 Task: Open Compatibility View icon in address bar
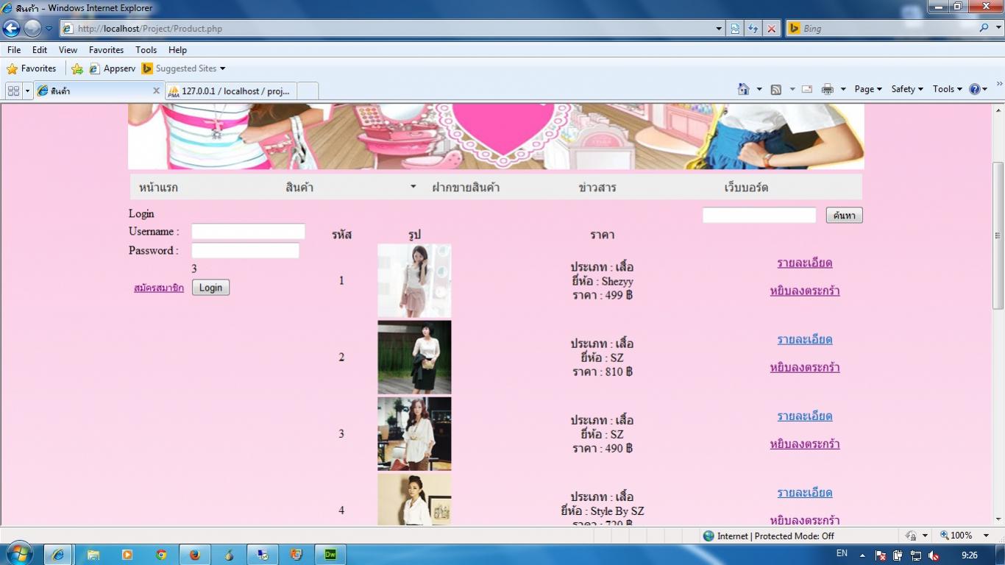[735, 29]
